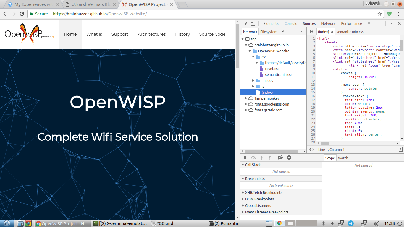Activate the inspect element picker icon

(245, 24)
